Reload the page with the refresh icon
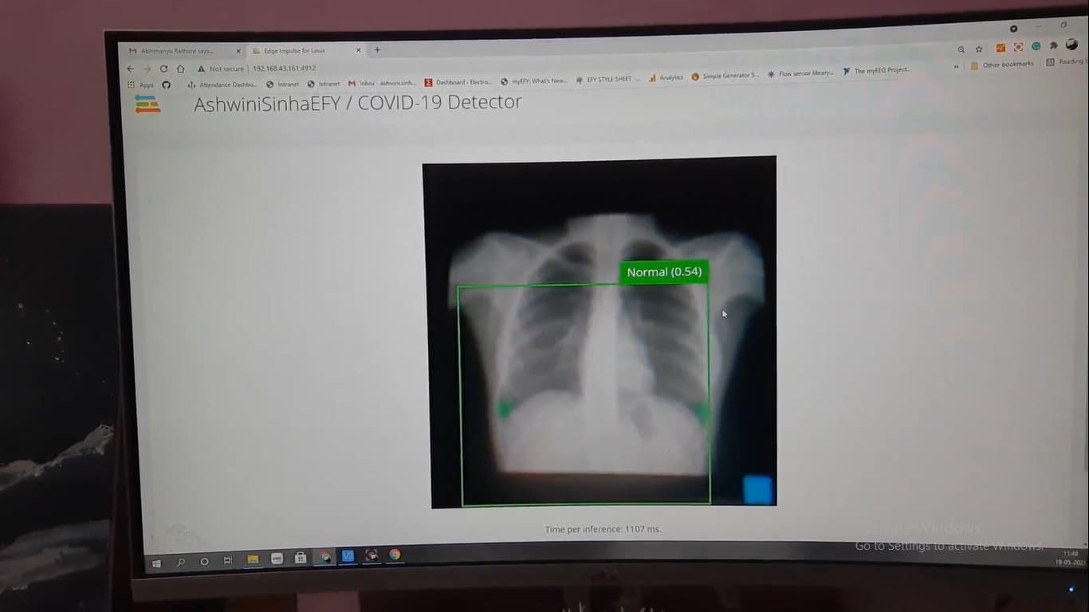The image size is (1089, 612). pyautogui.click(x=163, y=69)
